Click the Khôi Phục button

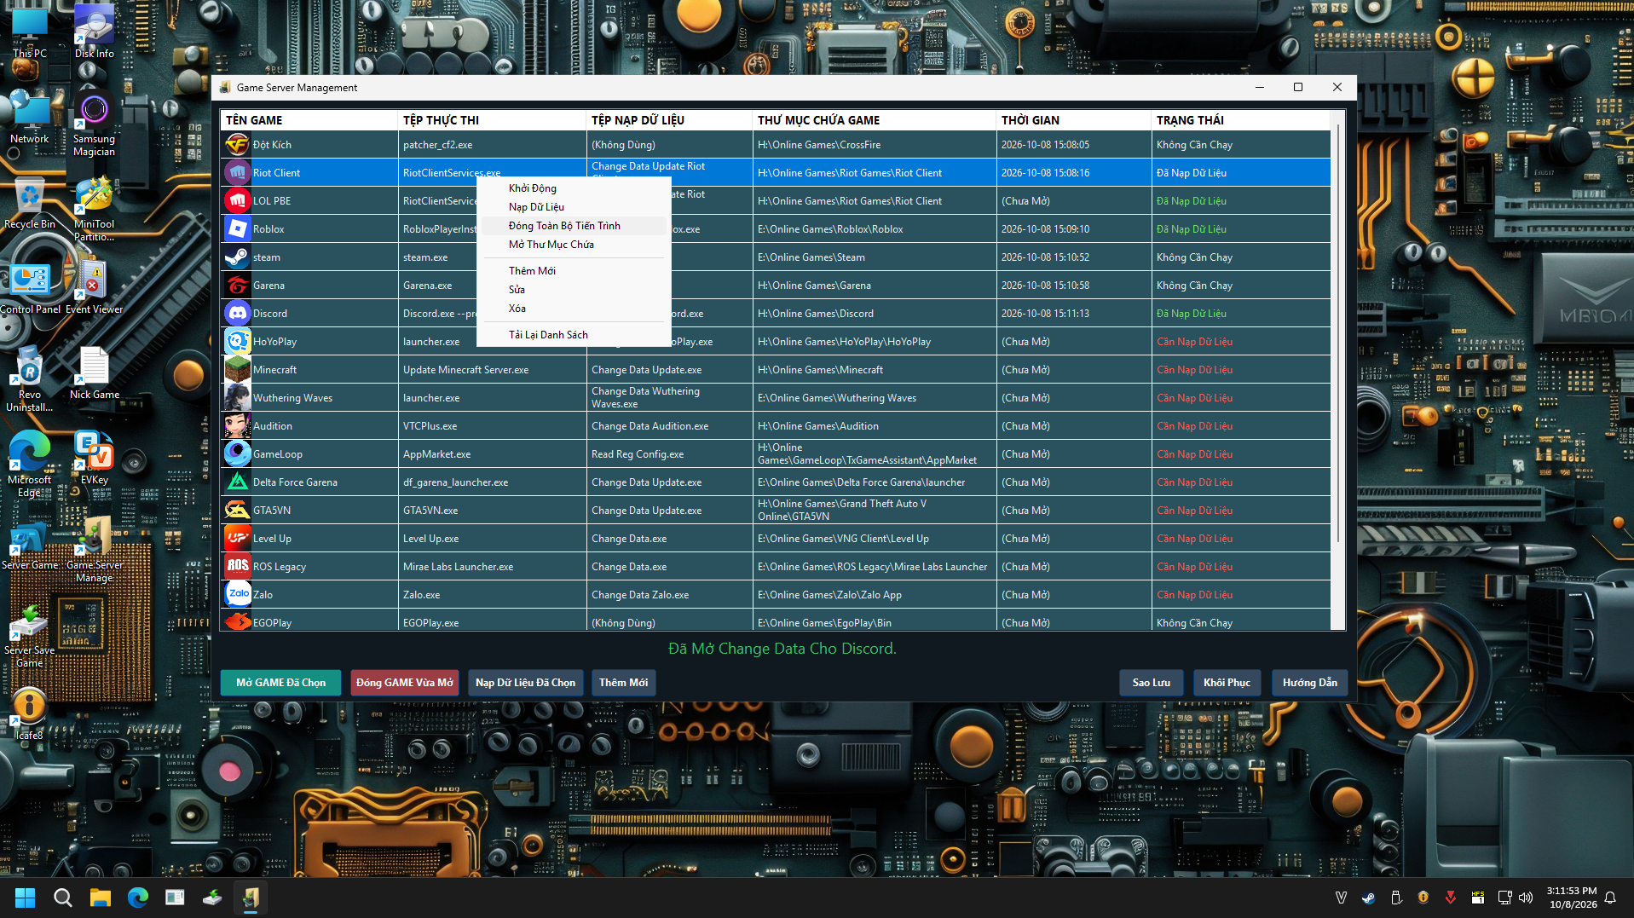click(1227, 683)
